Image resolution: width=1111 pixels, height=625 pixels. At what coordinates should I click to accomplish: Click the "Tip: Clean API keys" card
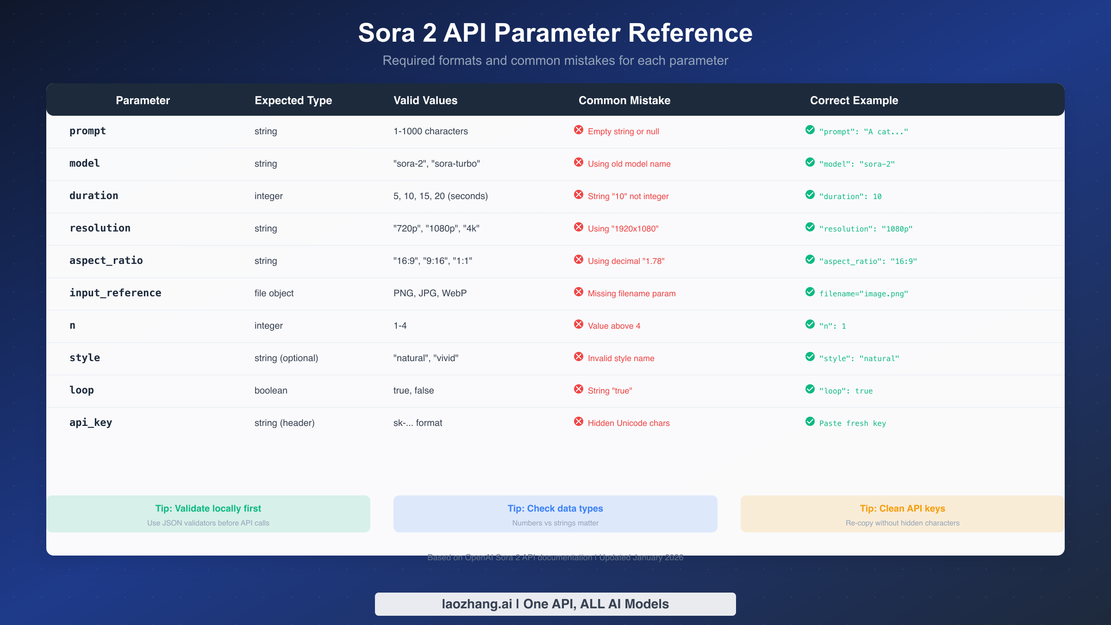902,513
